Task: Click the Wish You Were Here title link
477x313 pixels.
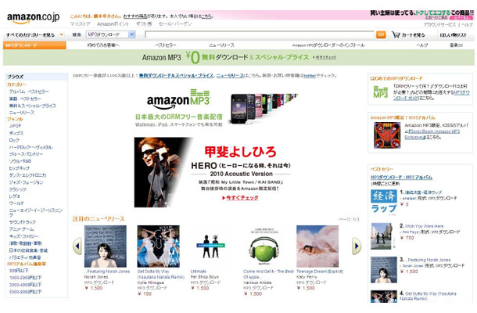Action: coord(424,226)
